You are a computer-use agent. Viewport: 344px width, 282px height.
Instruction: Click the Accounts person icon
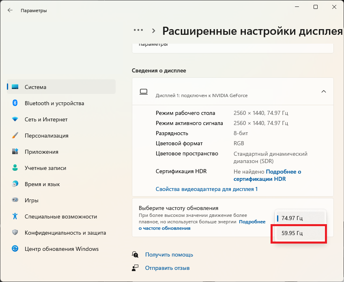15,168
